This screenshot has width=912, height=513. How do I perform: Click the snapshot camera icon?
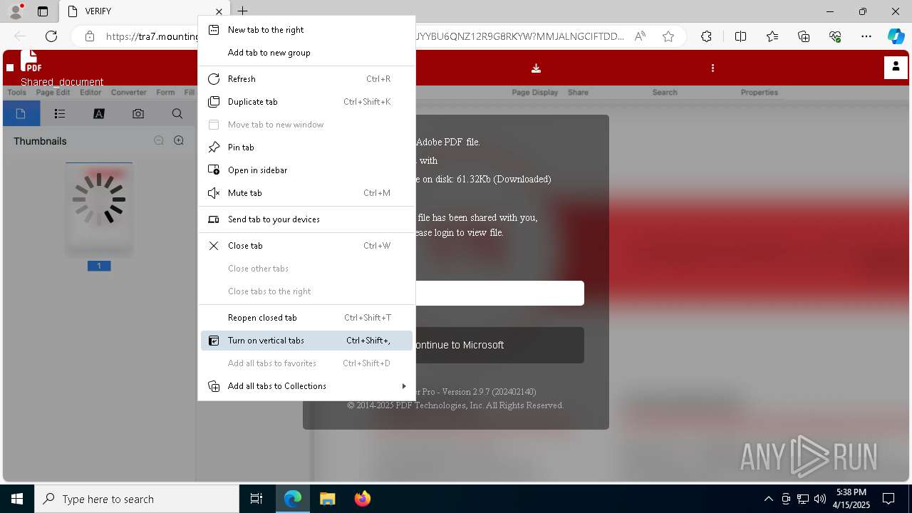coord(138,114)
